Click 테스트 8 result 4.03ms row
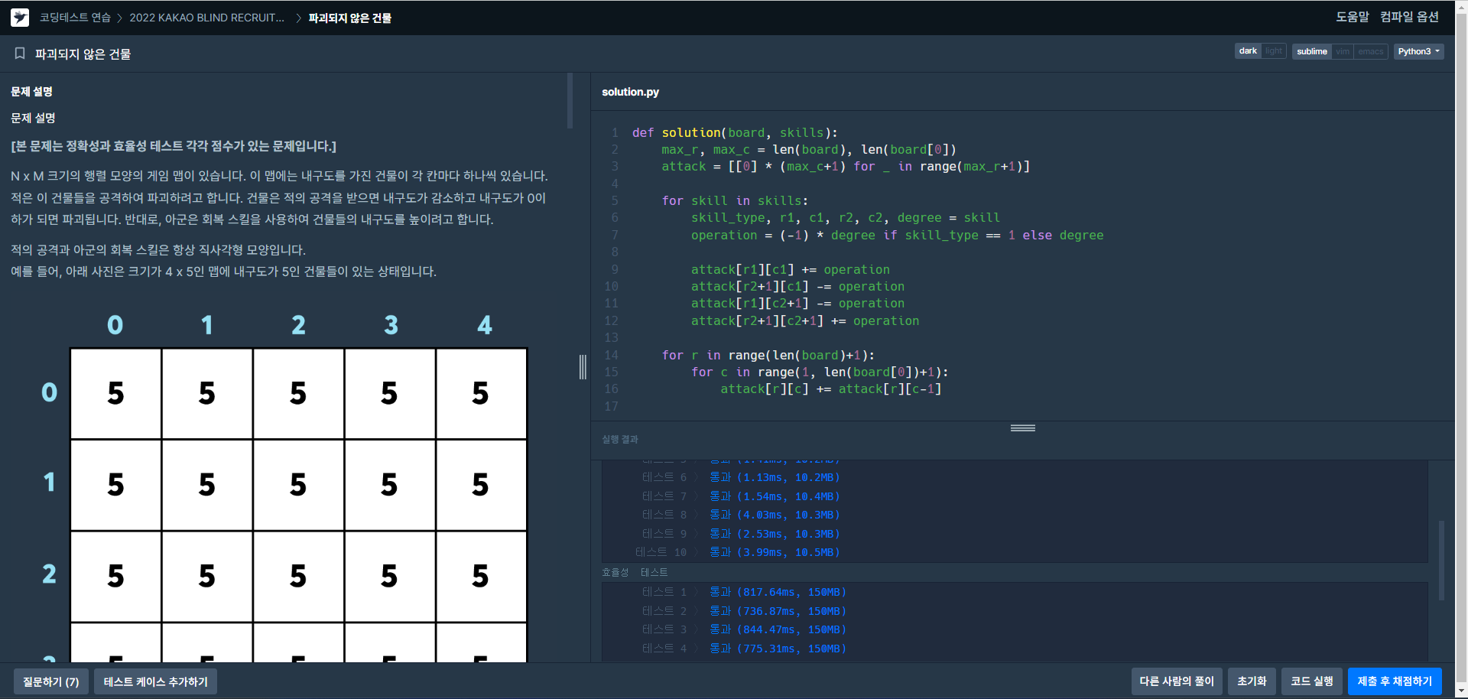1468x699 pixels. (x=741, y=515)
